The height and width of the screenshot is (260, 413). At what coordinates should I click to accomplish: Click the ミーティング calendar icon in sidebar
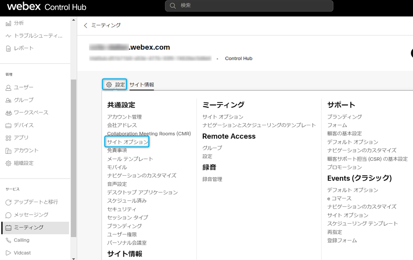tap(8, 228)
